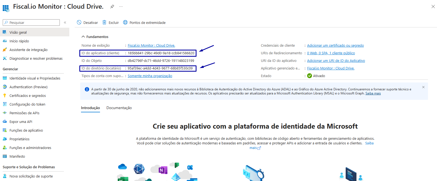
Task: Click the Configuração do token icon
Action: pos(5,104)
